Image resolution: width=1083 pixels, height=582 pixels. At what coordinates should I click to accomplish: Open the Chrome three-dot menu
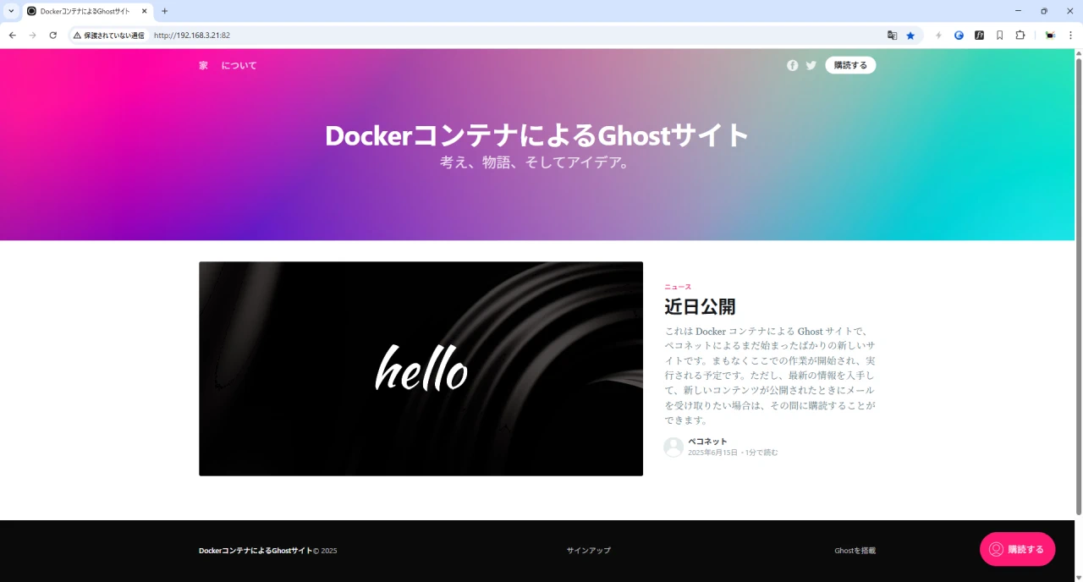[1070, 36]
